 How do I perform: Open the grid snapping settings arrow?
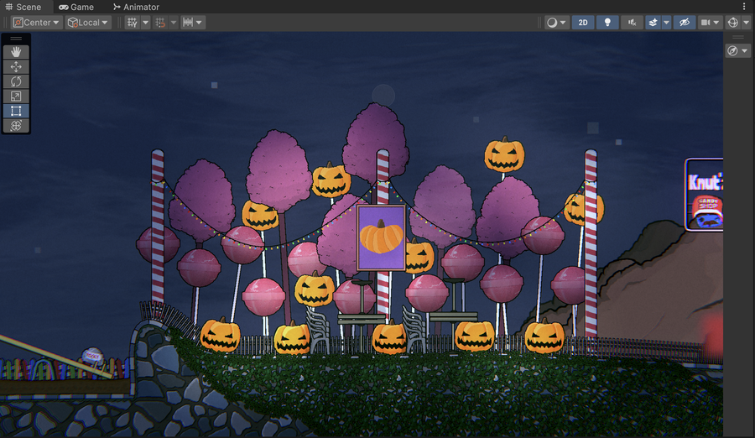coord(174,22)
